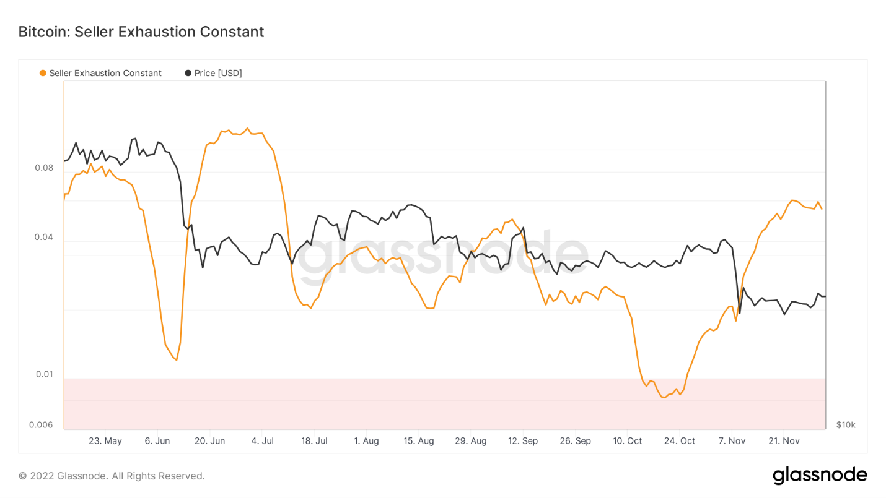
Task: Select the 24. Oct date label
Action: click(679, 441)
